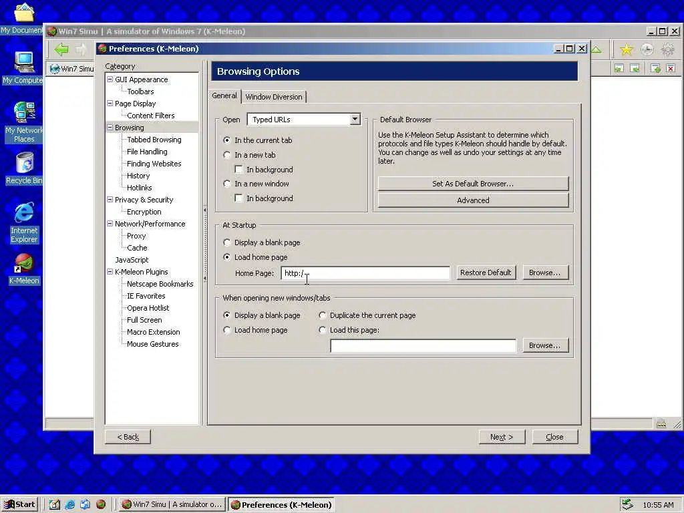Viewport: 684px width, 513px height.
Task: Click the gear settings icon in browser toolbar
Action: [668, 49]
